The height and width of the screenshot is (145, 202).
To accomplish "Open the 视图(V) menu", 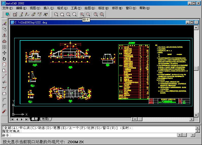I will click(x=35, y=8).
